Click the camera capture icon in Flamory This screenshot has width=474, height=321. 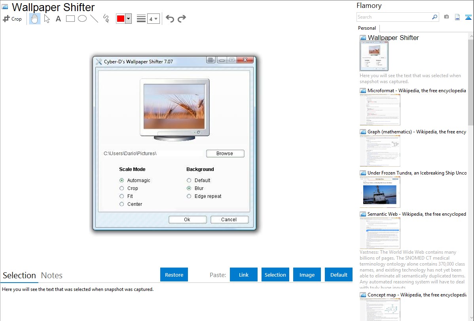(446, 17)
